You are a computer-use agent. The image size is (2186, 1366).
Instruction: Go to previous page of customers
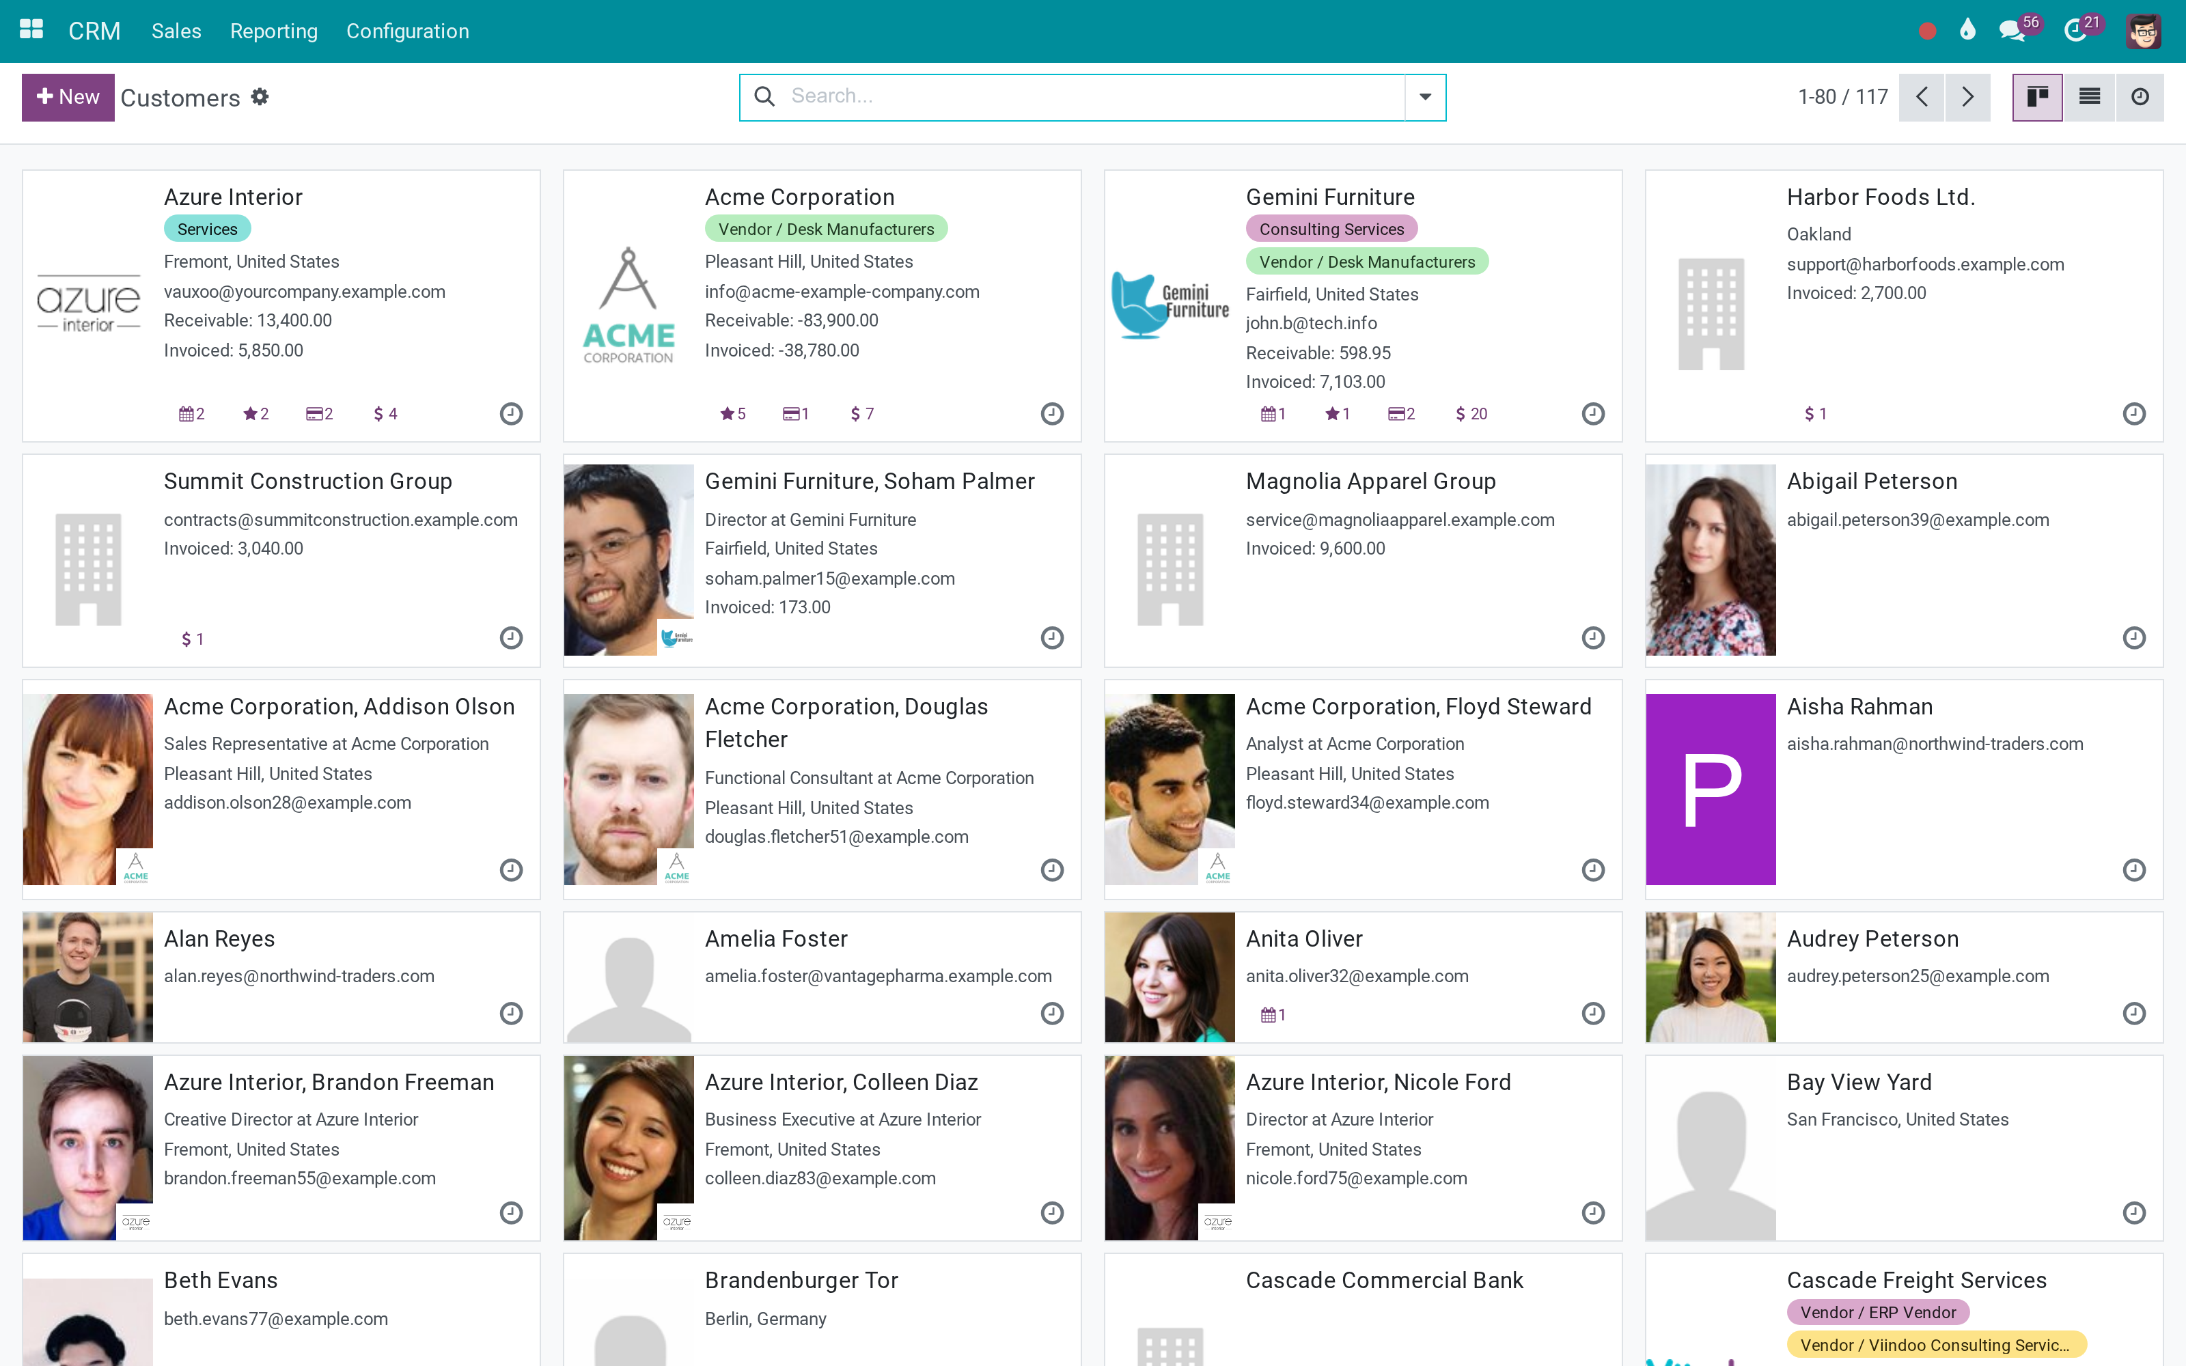[1922, 97]
